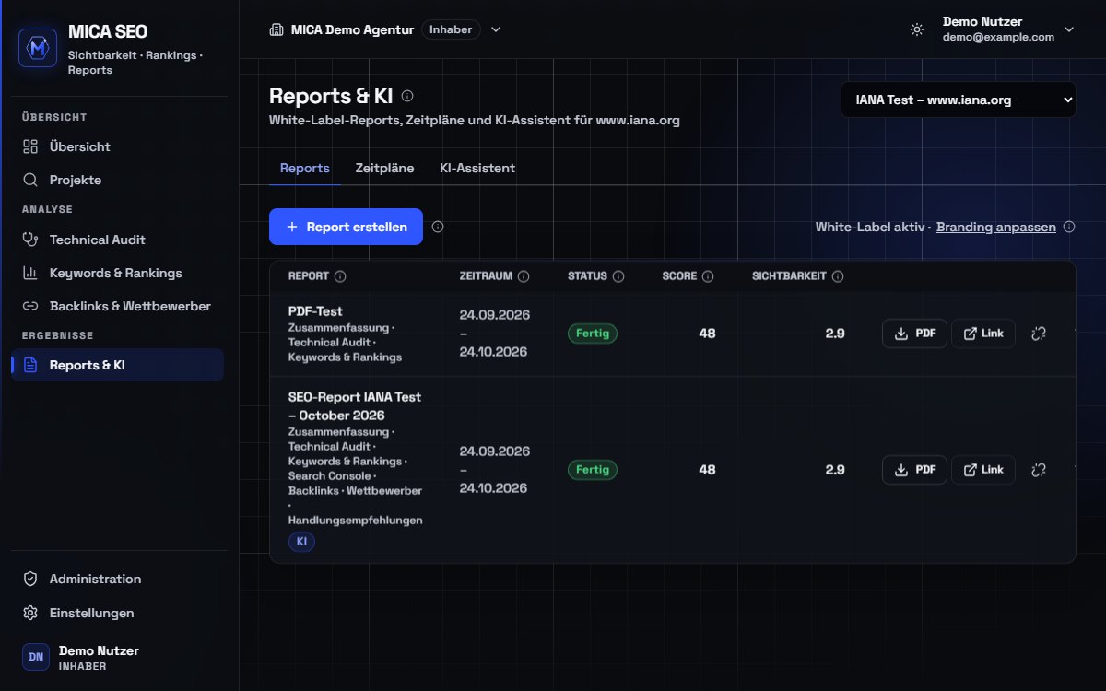Click the MICA SEO logo icon
The width and height of the screenshot is (1106, 691).
coord(38,48)
